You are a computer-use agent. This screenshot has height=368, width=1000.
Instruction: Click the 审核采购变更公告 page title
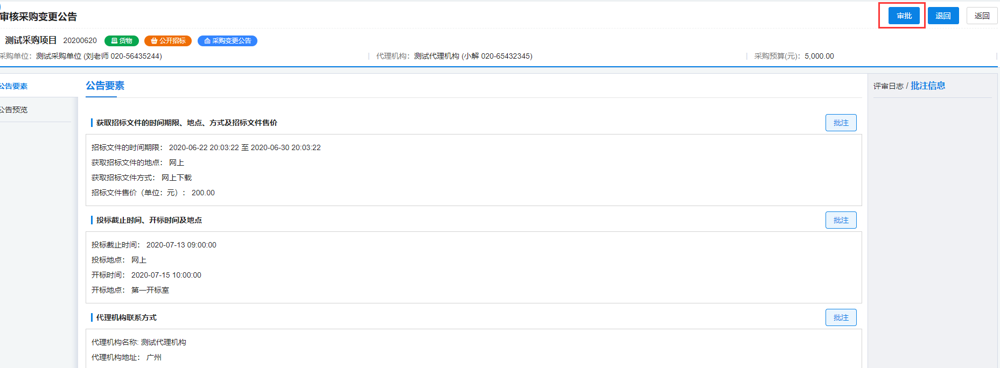point(39,17)
